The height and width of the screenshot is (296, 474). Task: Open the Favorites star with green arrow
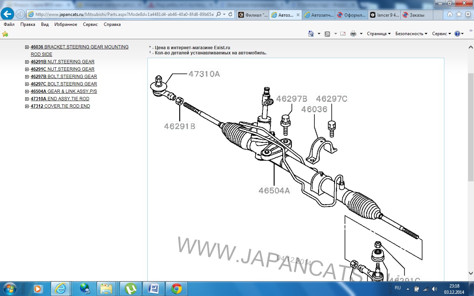coord(5,34)
